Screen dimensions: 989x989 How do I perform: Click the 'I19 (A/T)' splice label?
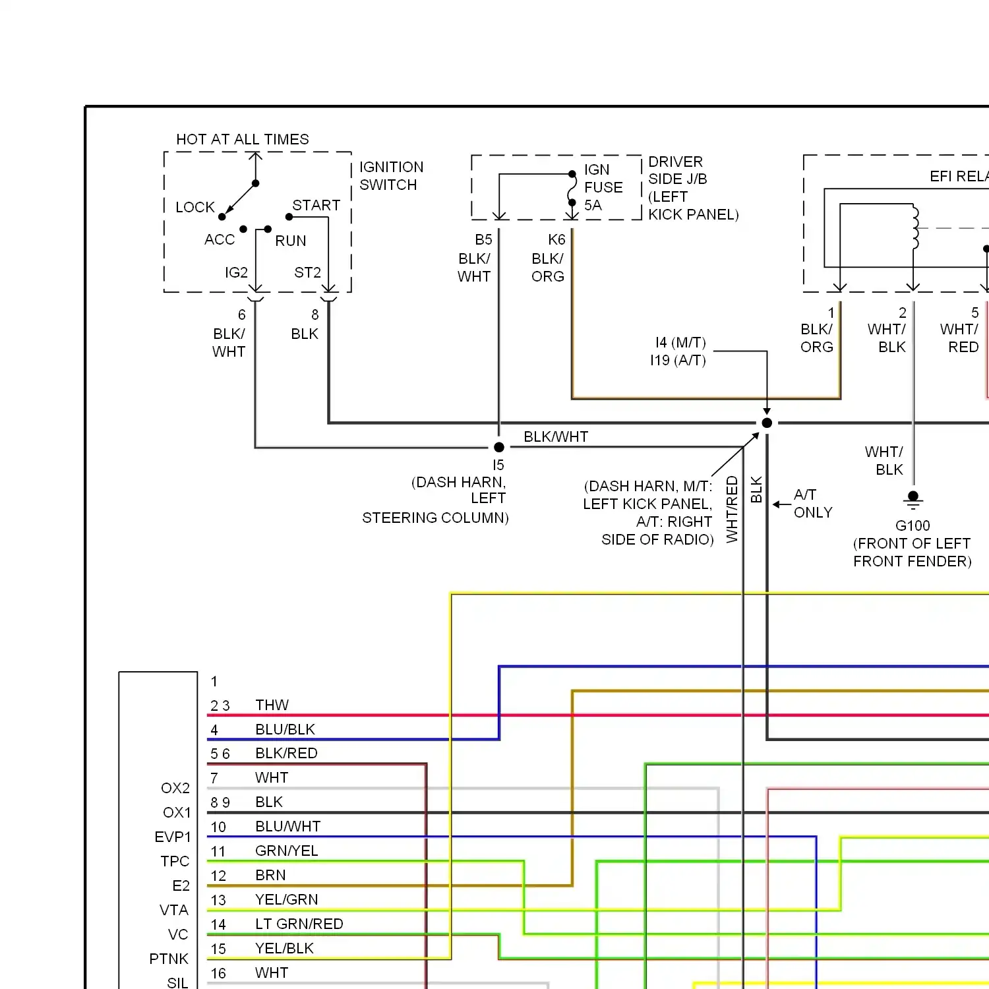point(678,360)
